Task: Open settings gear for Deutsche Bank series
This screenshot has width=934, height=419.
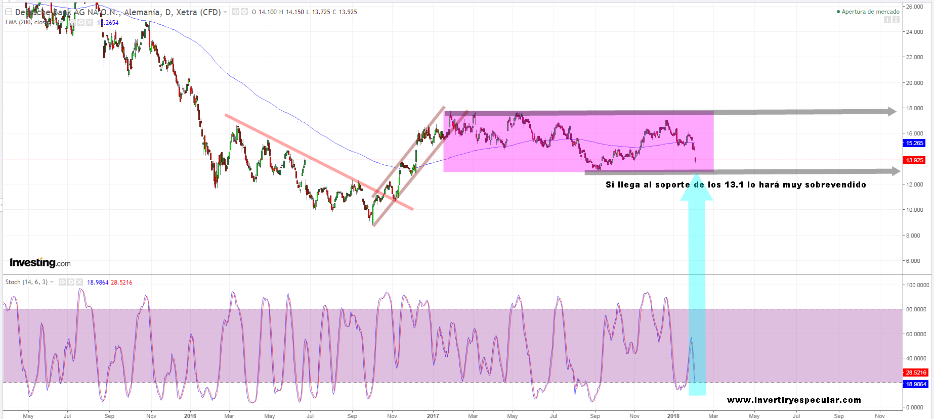Action: 244,12
